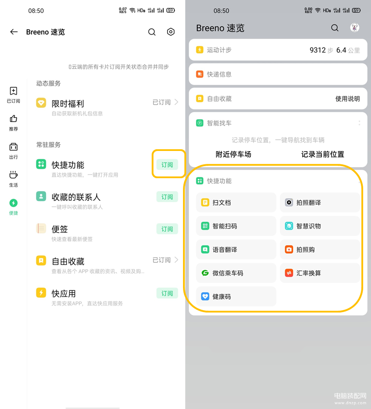
Task: Tap 记录当前位置 button
Action: (323, 154)
